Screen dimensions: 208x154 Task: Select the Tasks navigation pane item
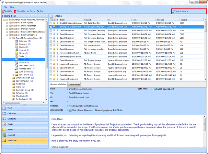(x=25, y=124)
